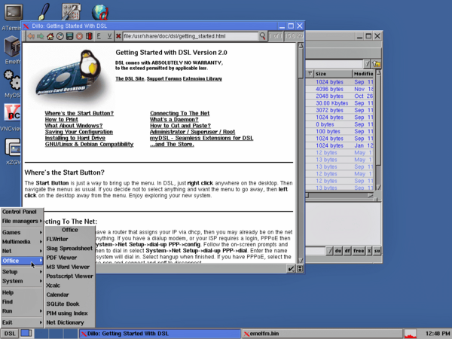Click the Dillo back arrow button
The image size is (452, 339).
coord(31,35)
